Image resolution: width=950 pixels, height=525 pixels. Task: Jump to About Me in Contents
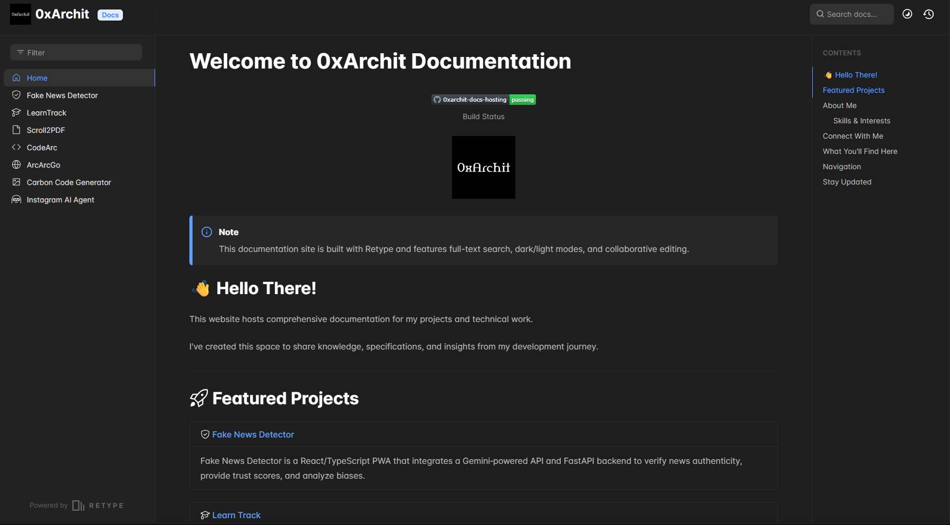click(840, 105)
